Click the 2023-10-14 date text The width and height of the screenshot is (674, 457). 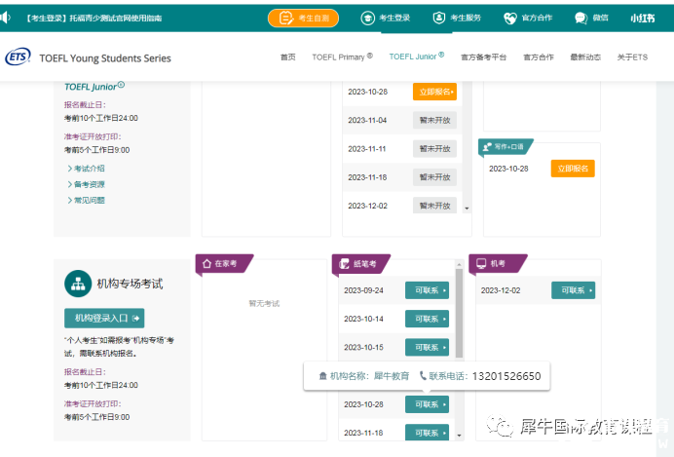point(363,319)
